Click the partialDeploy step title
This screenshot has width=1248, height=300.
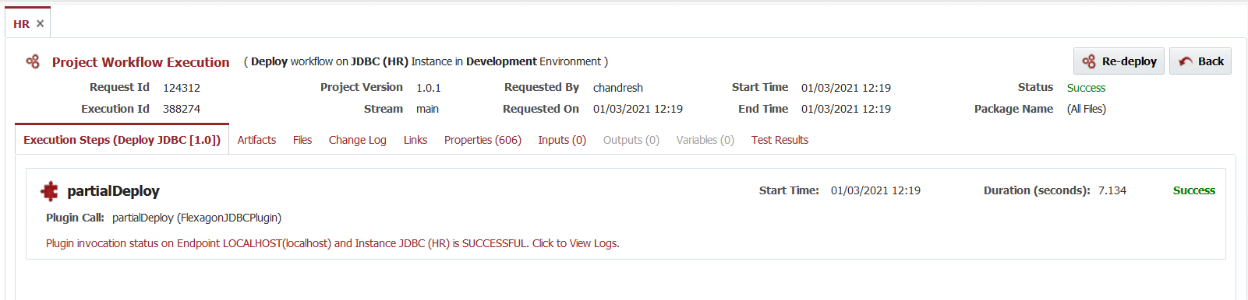tap(113, 191)
